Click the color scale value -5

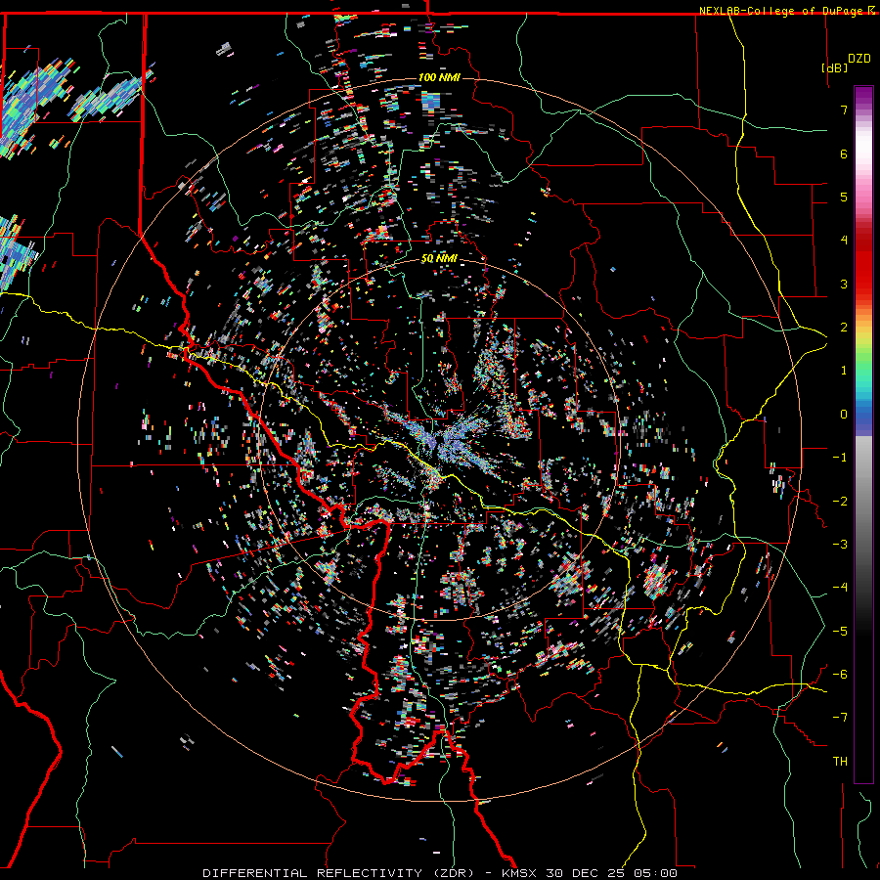click(x=840, y=632)
